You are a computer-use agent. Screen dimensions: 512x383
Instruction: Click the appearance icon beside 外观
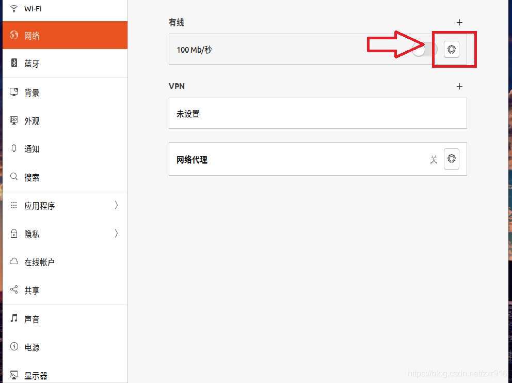pos(14,120)
